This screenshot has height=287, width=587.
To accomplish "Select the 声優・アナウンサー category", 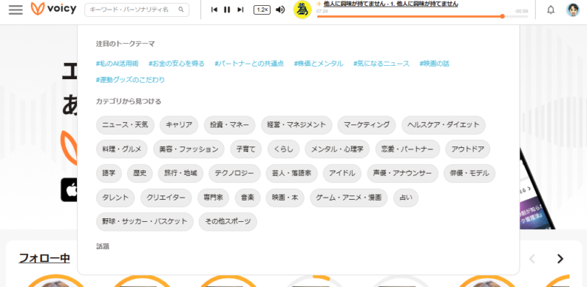I will (x=403, y=174).
